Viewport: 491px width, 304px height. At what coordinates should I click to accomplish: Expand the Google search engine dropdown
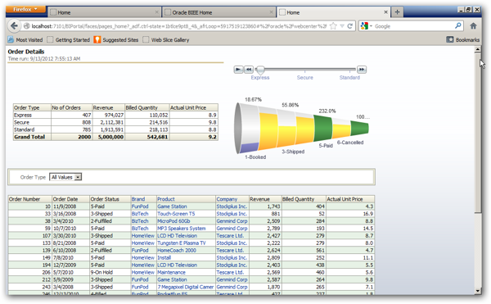(x=367, y=26)
